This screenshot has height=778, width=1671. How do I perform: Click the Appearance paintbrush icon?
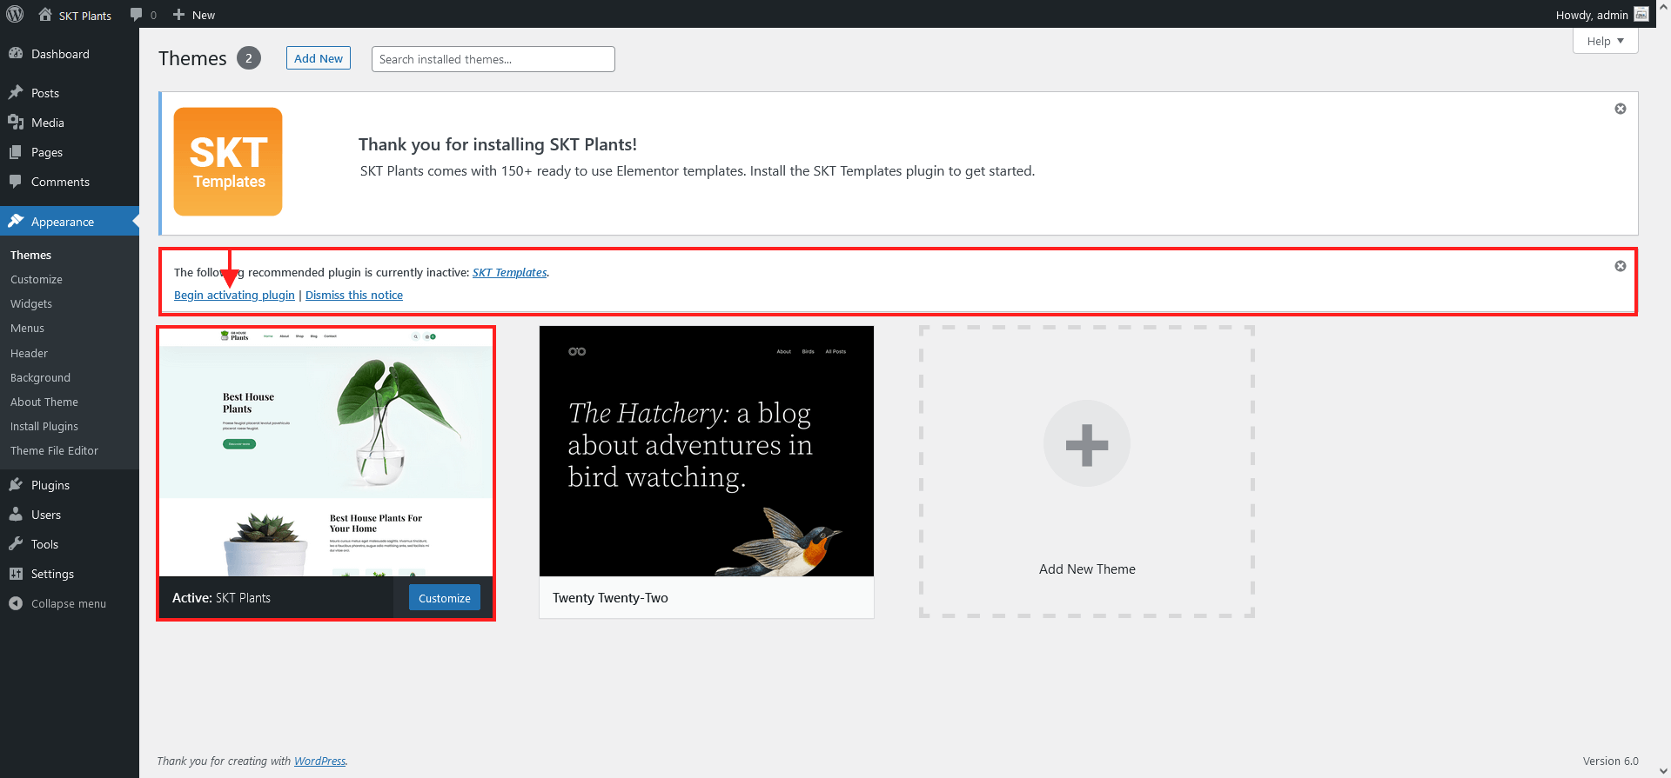16,221
